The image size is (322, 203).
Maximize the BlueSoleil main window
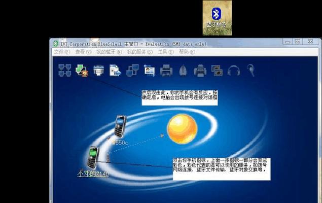(x=297, y=42)
